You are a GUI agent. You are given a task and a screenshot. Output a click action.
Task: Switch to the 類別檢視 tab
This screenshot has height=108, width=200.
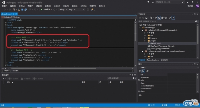[164, 60]
